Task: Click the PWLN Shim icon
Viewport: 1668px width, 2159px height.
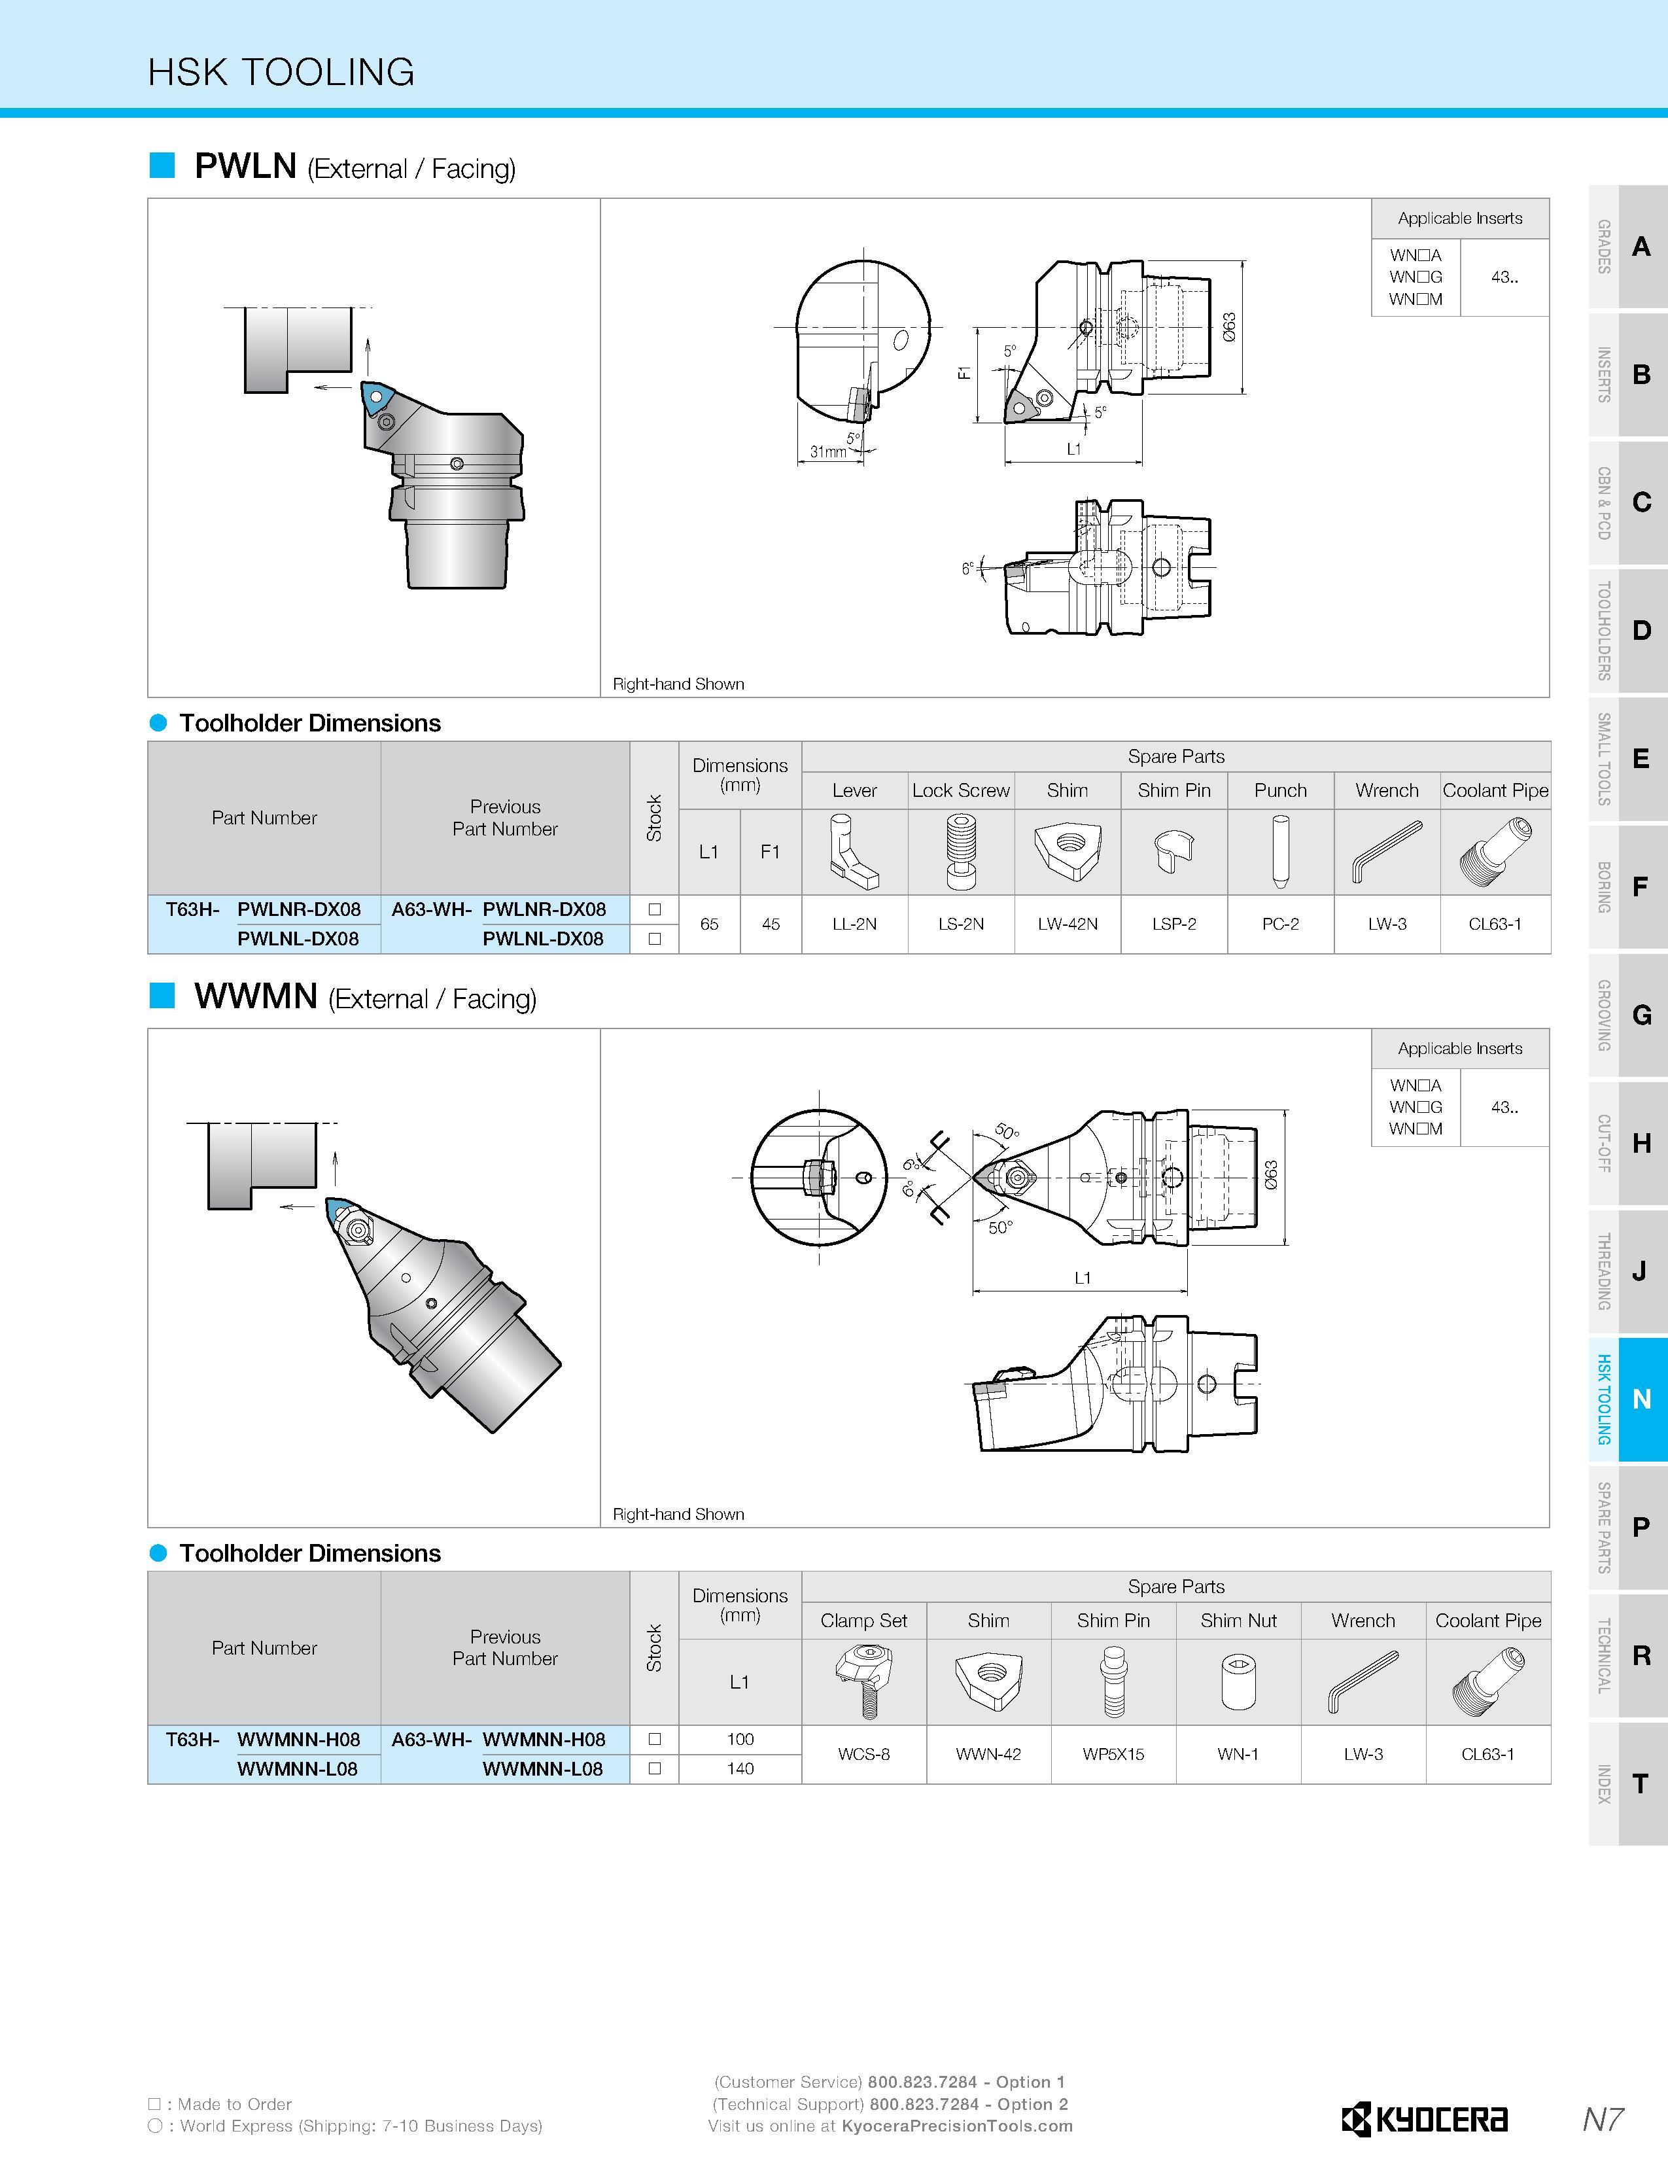Action: pyautogui.click(x=1068, y=851)
